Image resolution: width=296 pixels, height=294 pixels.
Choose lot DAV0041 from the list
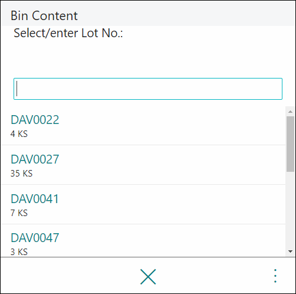[35, 199]
